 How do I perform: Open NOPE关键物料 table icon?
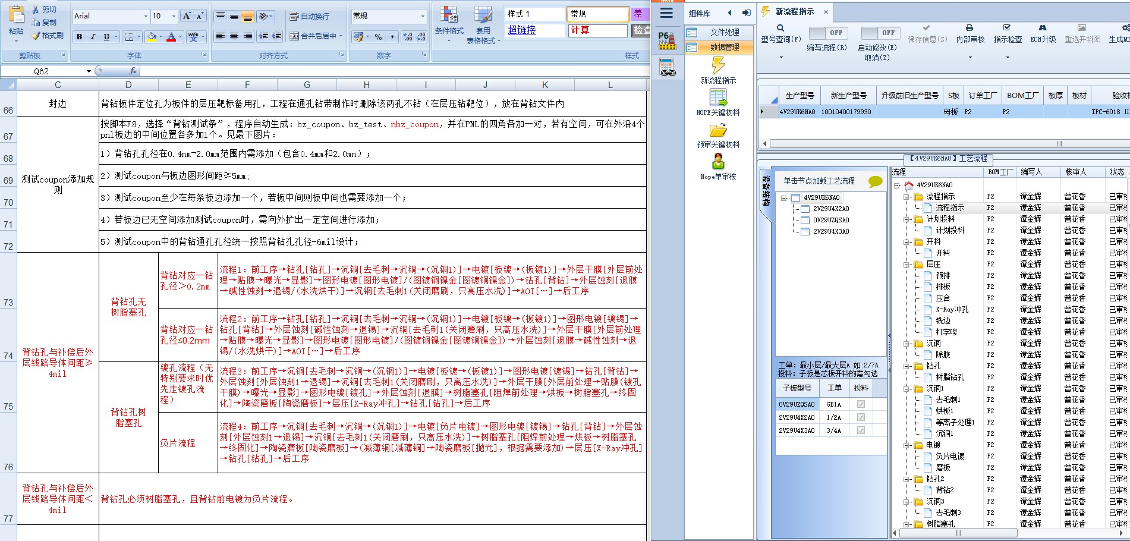[x=718, y=97]
